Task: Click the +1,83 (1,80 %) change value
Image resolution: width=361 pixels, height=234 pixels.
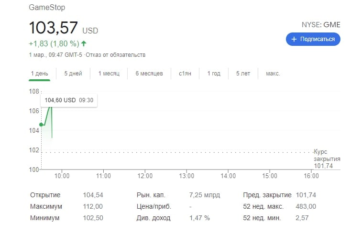Action: click(54, 43)
